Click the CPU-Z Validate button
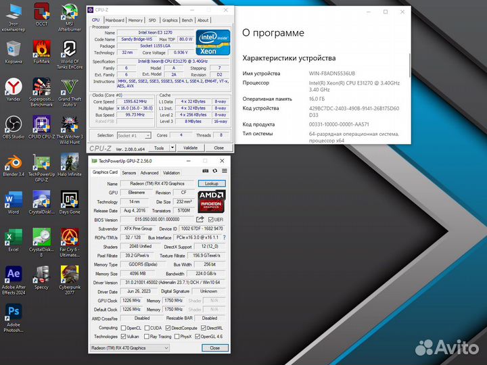 tap(190, 148)
